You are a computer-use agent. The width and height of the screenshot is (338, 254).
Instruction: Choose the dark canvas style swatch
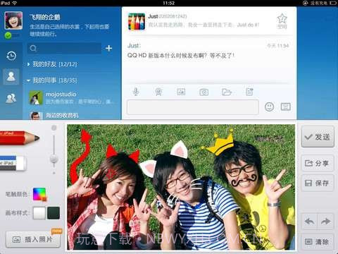coord(54,213)
